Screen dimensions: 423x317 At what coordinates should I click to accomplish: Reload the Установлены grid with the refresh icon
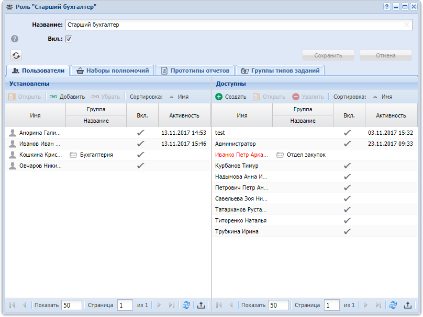(x=186, y=305)
